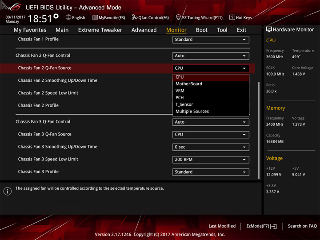Choose VRM as fan source

(x=211, y=91)
